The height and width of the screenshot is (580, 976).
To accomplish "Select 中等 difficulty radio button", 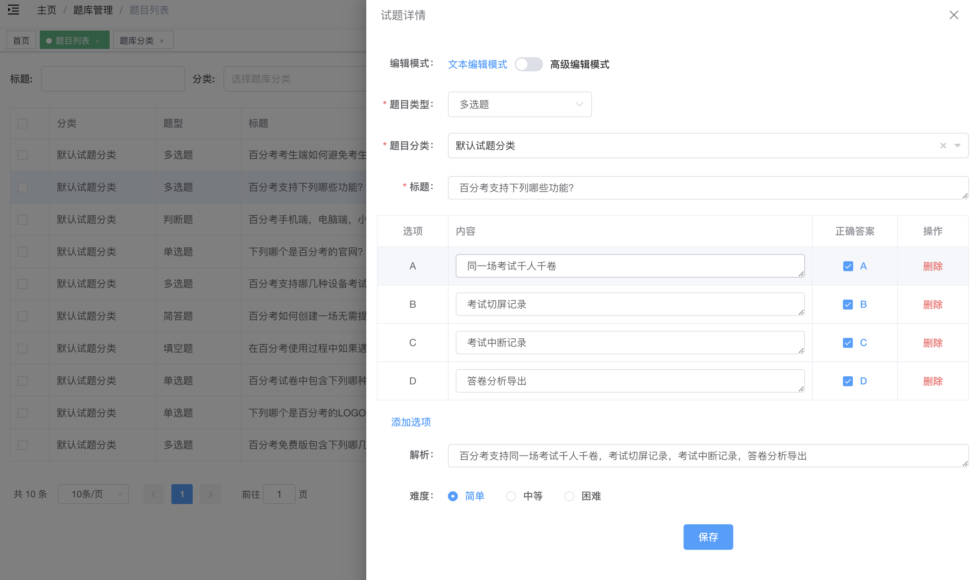I will (511, 496).
